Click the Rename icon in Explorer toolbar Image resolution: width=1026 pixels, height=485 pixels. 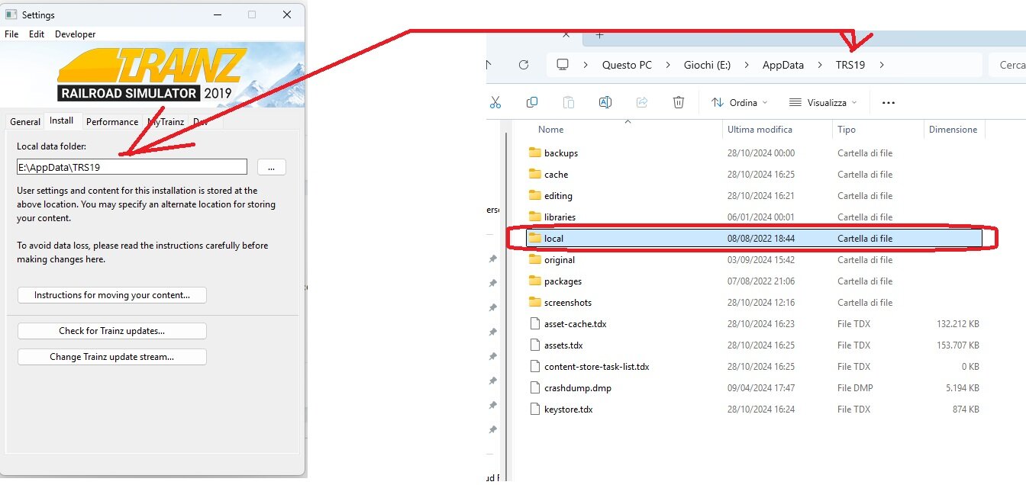point(605,102)
